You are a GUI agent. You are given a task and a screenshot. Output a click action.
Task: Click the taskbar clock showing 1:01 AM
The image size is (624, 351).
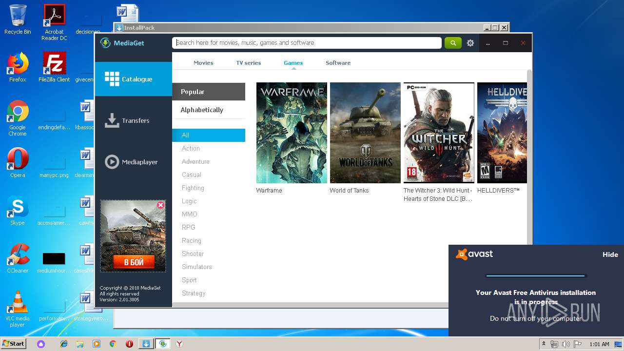click(599, 344)
